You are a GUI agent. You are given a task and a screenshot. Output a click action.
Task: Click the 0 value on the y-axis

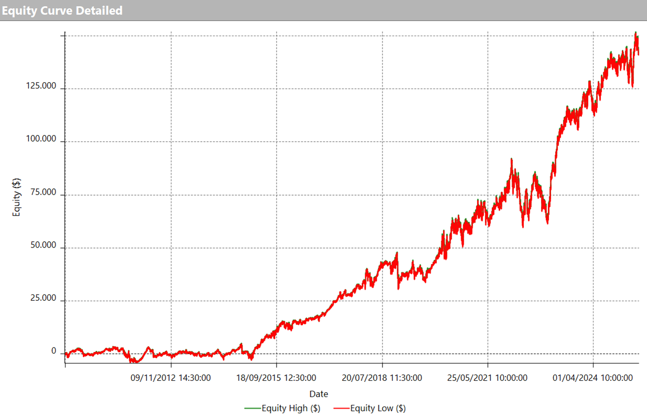53,351
